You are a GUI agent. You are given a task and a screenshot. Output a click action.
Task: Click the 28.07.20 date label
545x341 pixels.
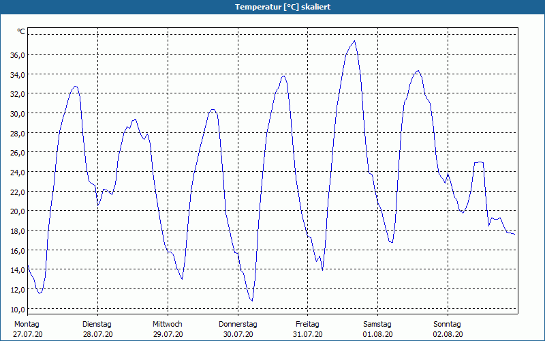point(97,334)
